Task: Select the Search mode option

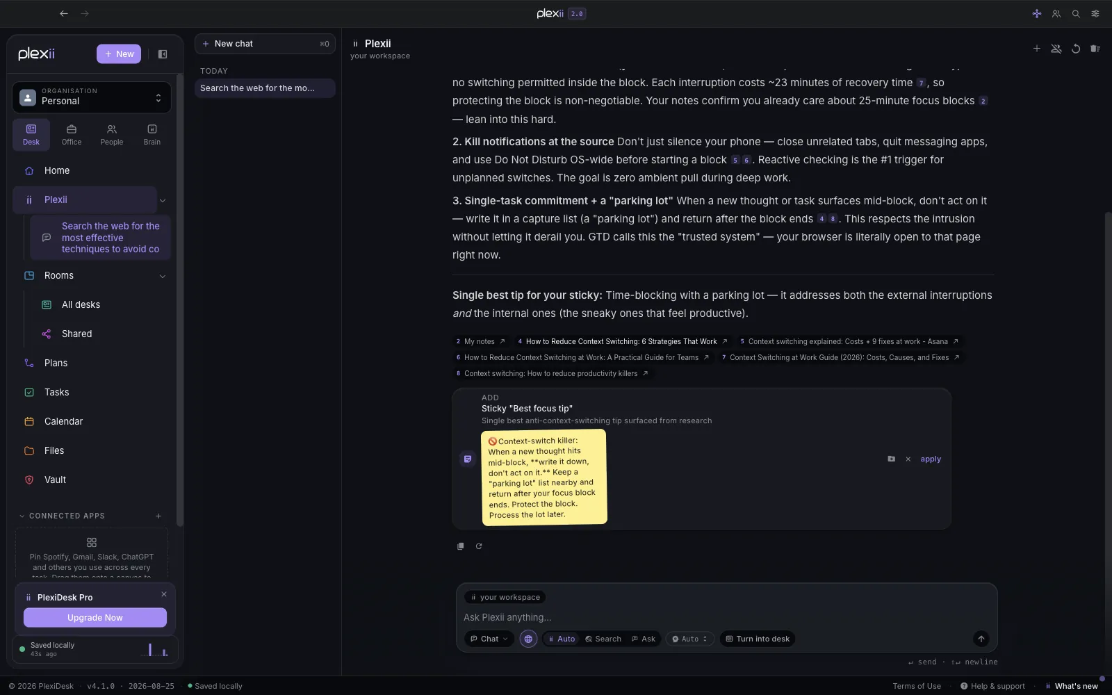Action: [x=603, y=639]
